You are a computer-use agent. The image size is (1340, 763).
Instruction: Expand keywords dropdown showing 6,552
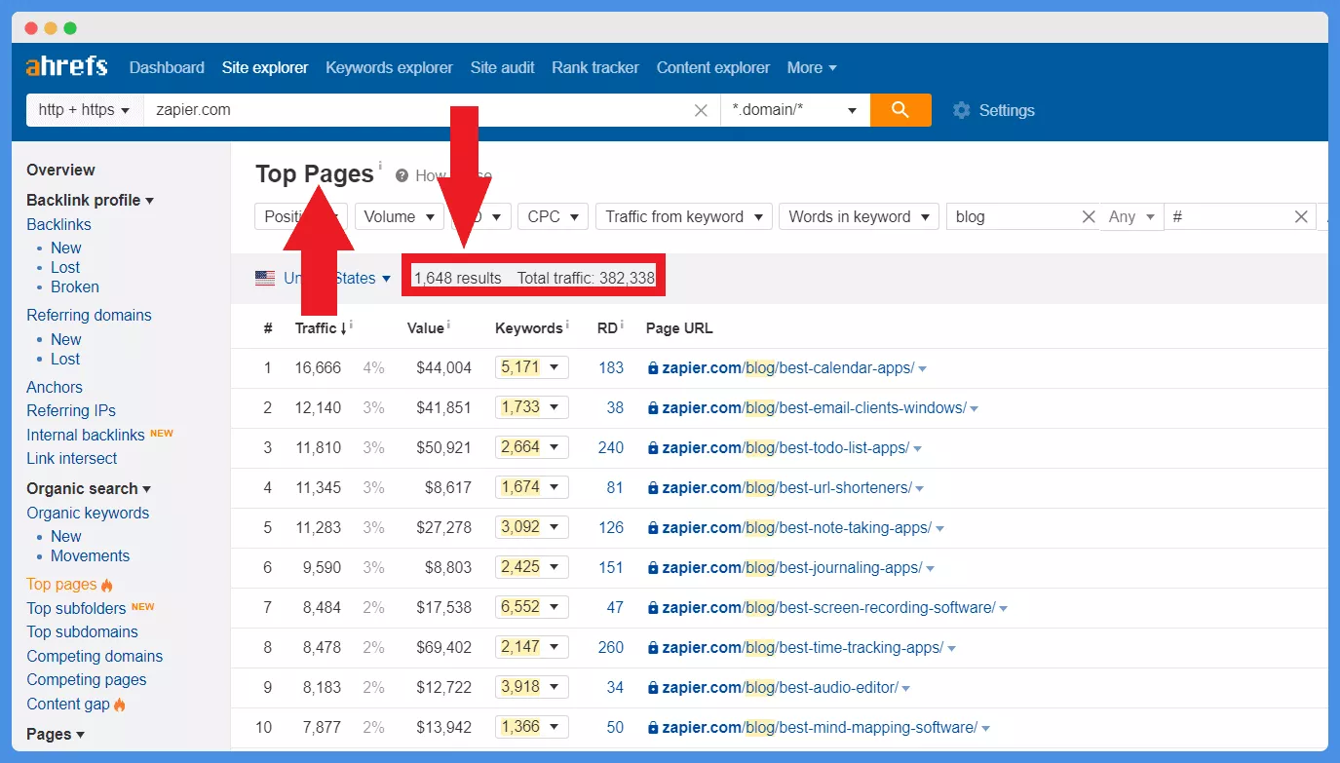point(532,607)
